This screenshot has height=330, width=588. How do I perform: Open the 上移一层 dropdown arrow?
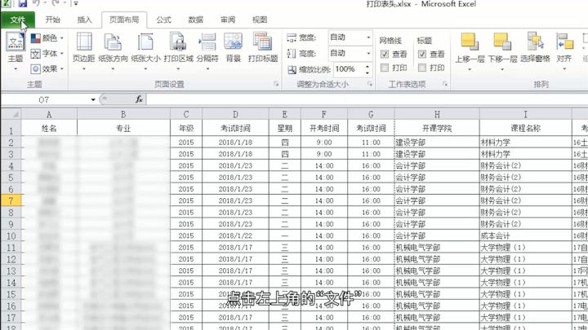tap(470, 69)
